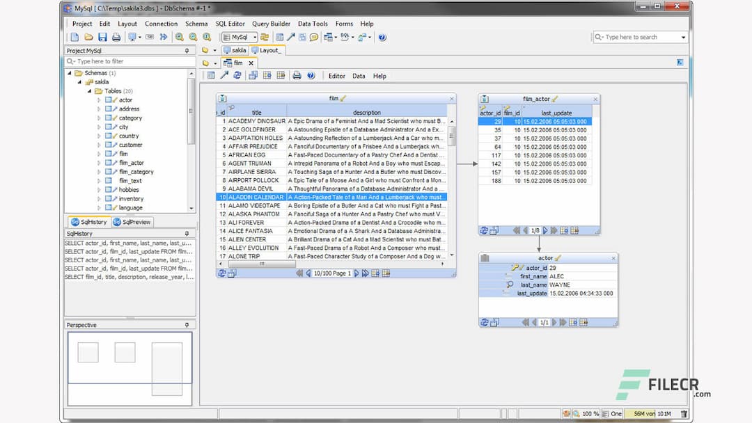
Task: Unpin the Perspective panel
Action: 187,324
